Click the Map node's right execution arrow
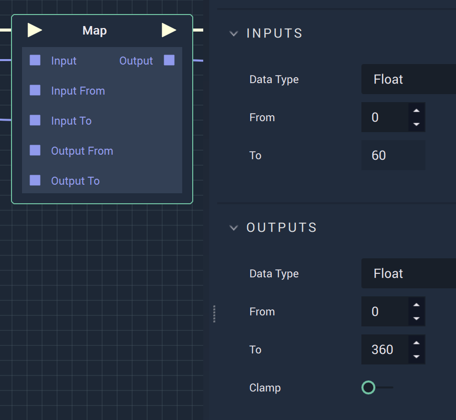The image size is (456, 420). pyautogui.click(x=169, y=30)
